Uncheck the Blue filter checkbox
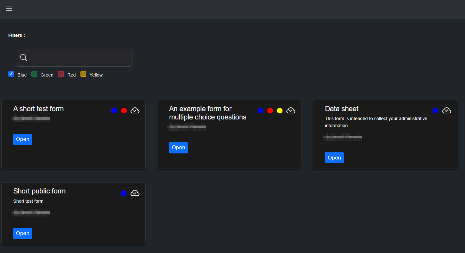The image size is (465, 253). [x=11, y=74]
